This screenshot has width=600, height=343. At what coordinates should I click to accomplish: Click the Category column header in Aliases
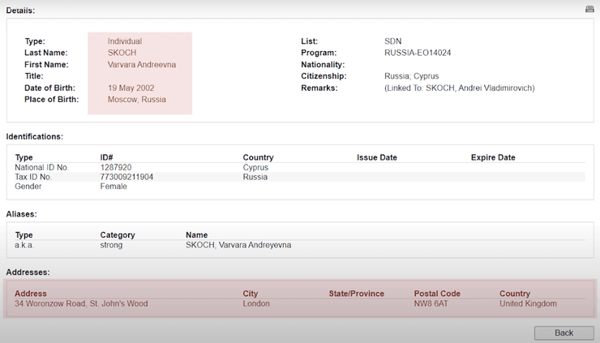(118, 235)
